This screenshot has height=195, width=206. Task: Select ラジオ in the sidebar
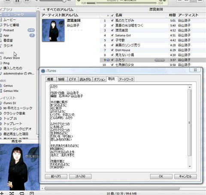pyautogui.click(x=8, y=46)
